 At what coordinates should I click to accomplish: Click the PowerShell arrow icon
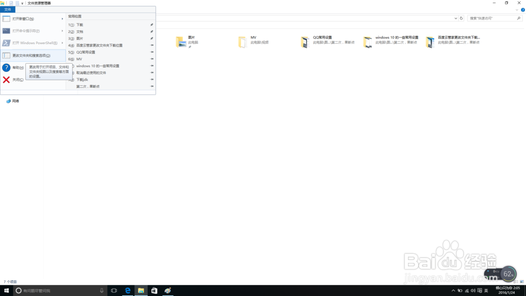(6, 43)
